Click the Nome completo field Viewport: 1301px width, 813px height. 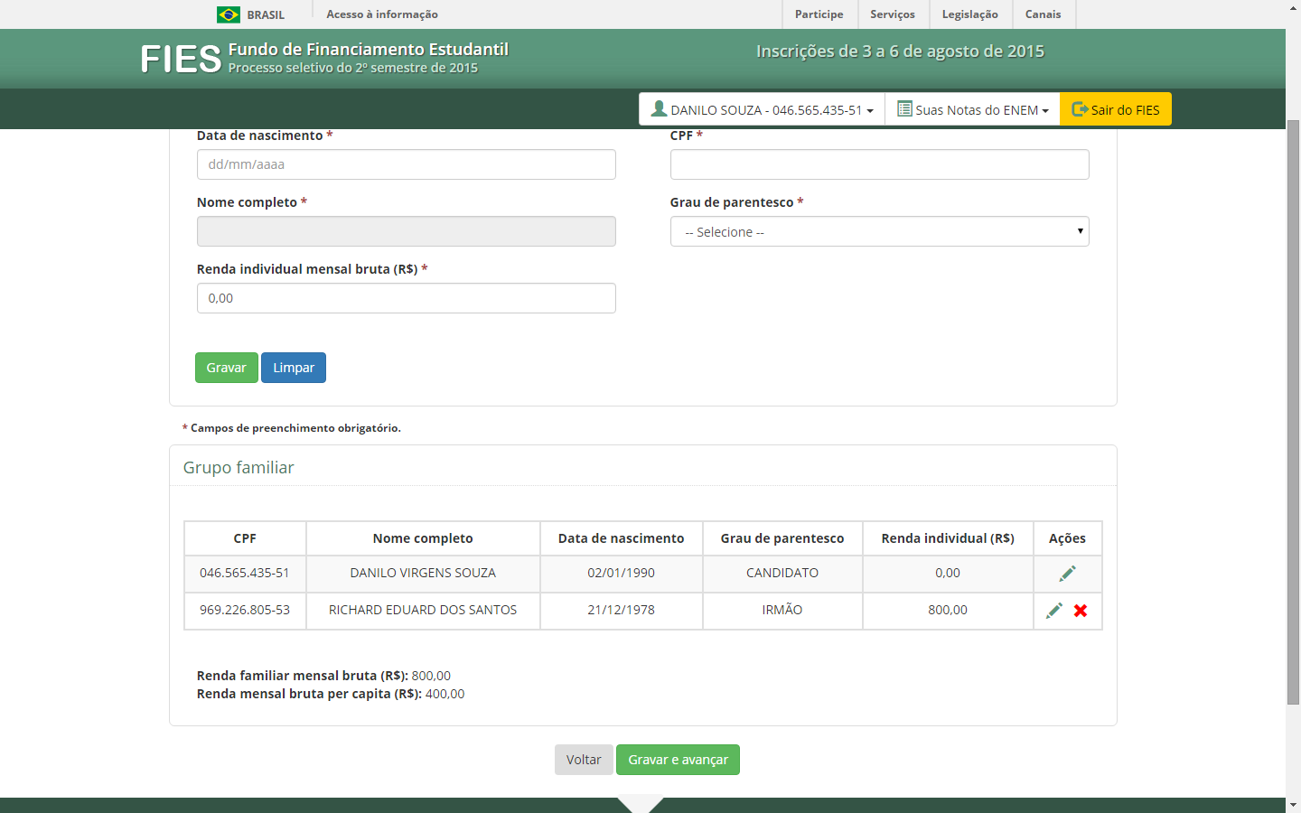[407, 231]
